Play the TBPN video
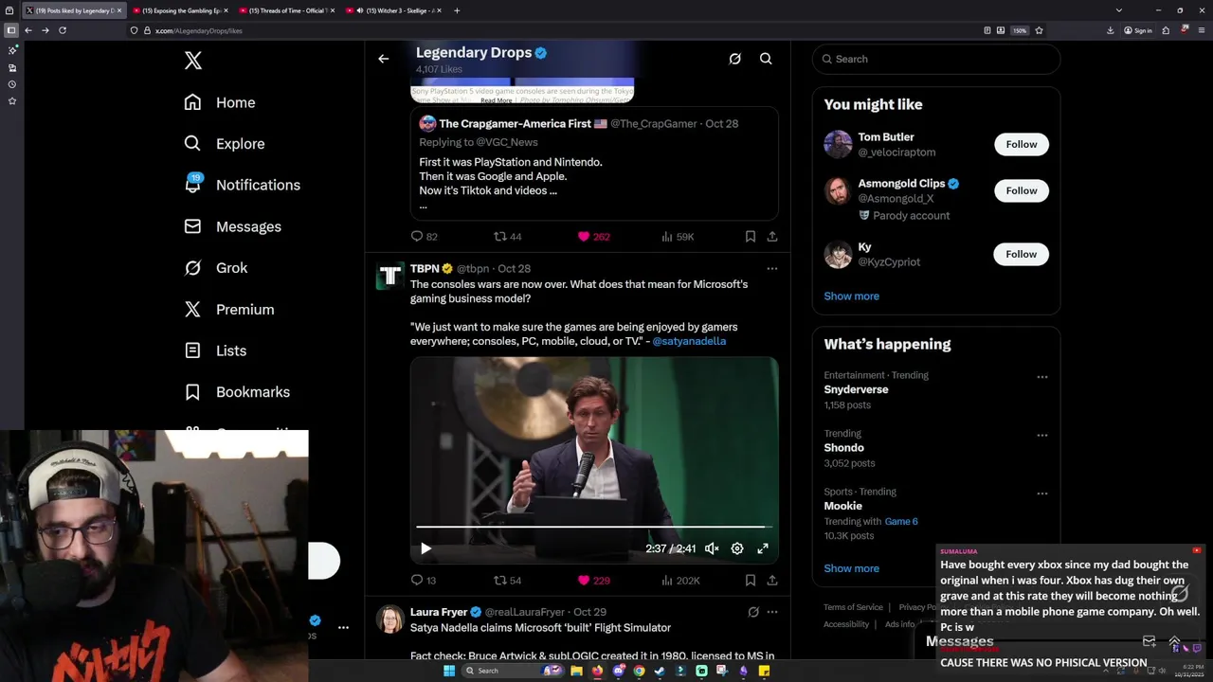The image size is (1213, 682). click(425, 548)
